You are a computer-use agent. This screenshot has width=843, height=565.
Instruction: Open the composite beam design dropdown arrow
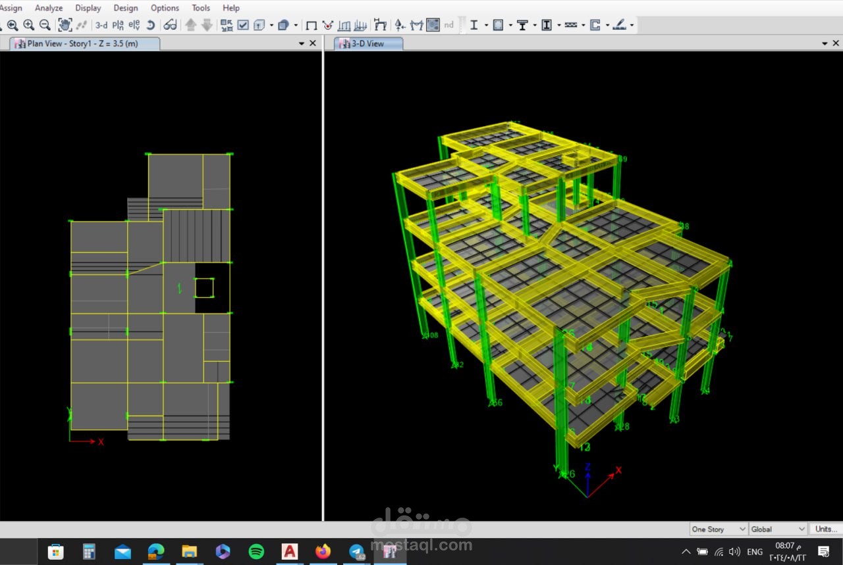pos(535,25)
